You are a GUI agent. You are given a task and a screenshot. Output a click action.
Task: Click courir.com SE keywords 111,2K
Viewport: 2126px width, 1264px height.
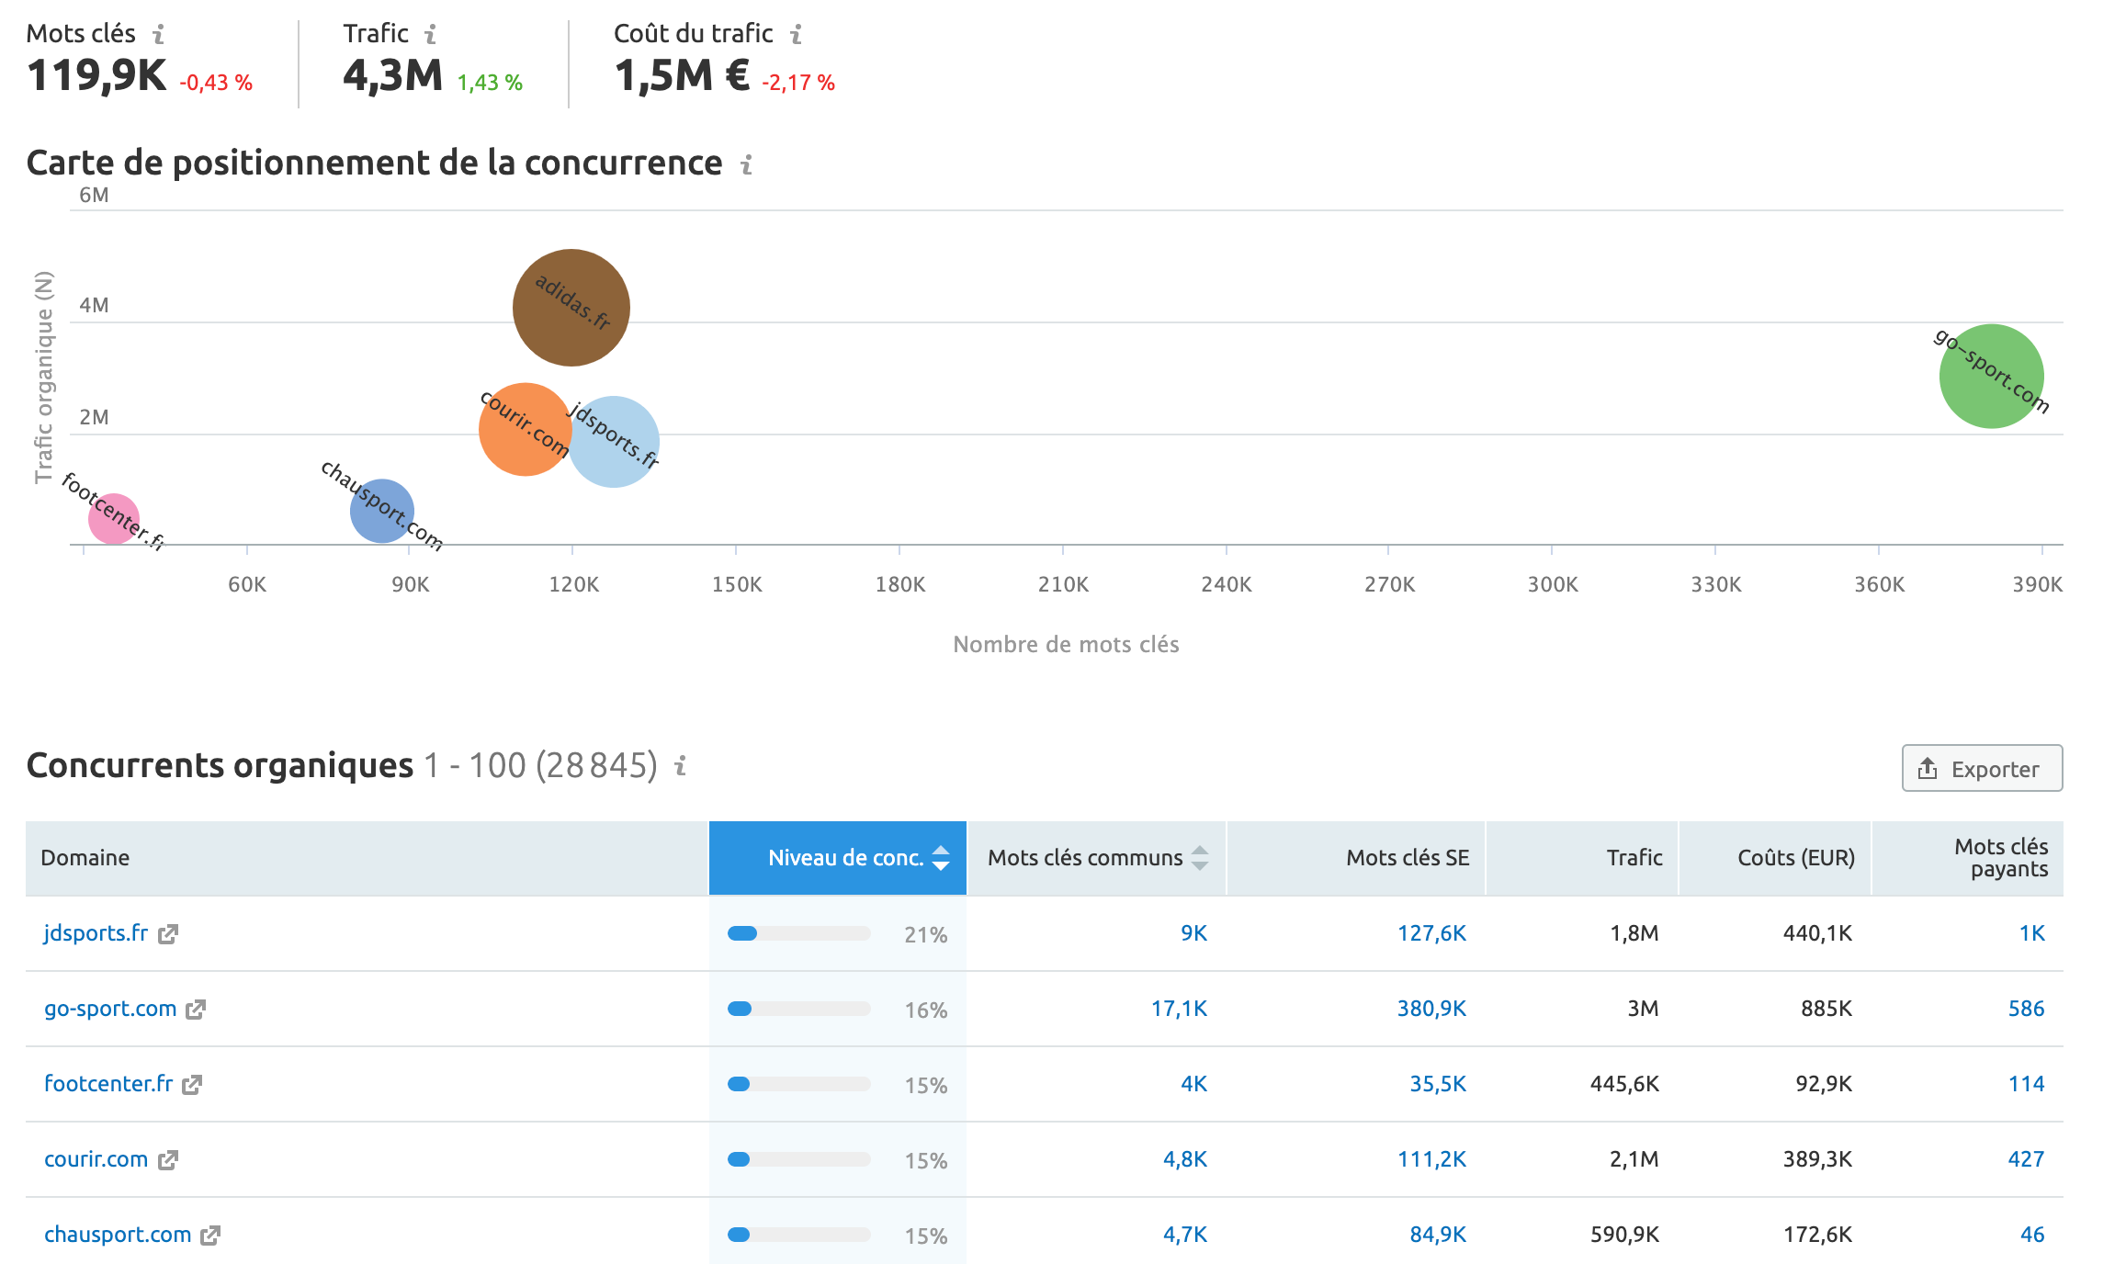pyautogui.click(x=1431, y=1159)
